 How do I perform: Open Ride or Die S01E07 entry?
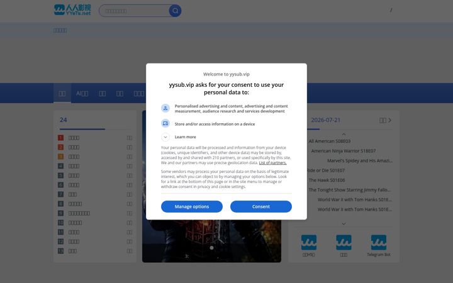click(x=325, y=170)
